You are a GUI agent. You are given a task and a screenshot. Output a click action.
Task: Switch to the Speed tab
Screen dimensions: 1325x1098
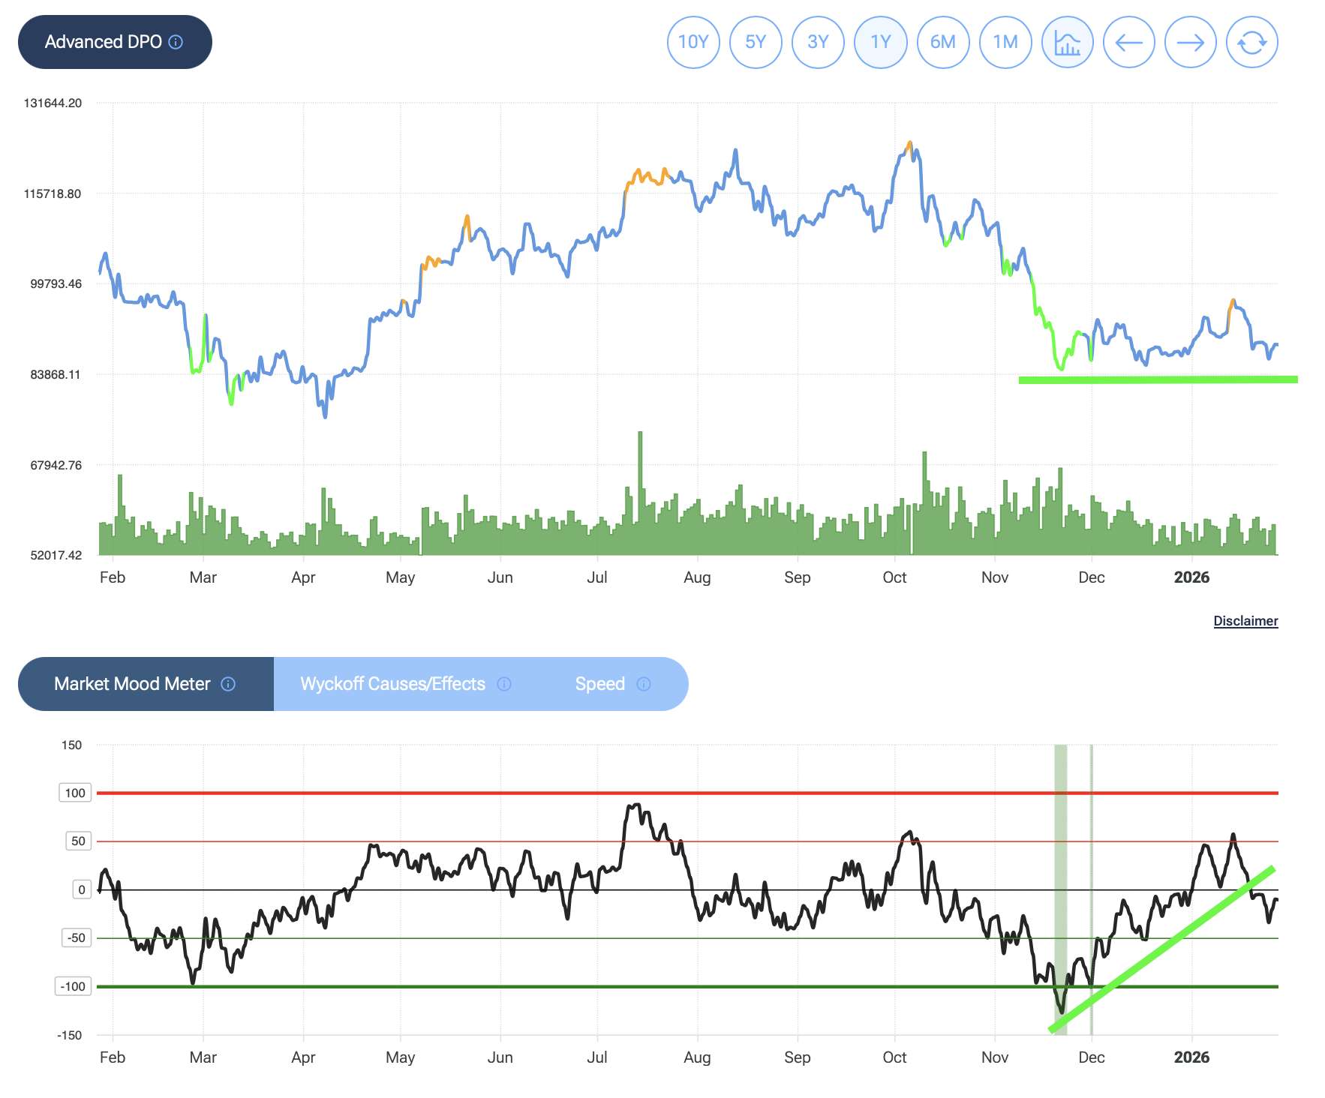[599, 684]
